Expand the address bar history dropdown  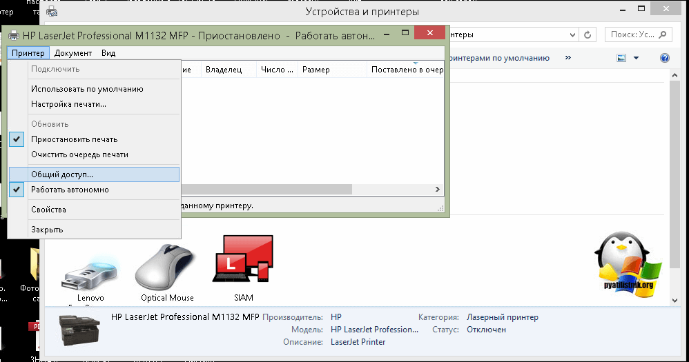[571, 34]
